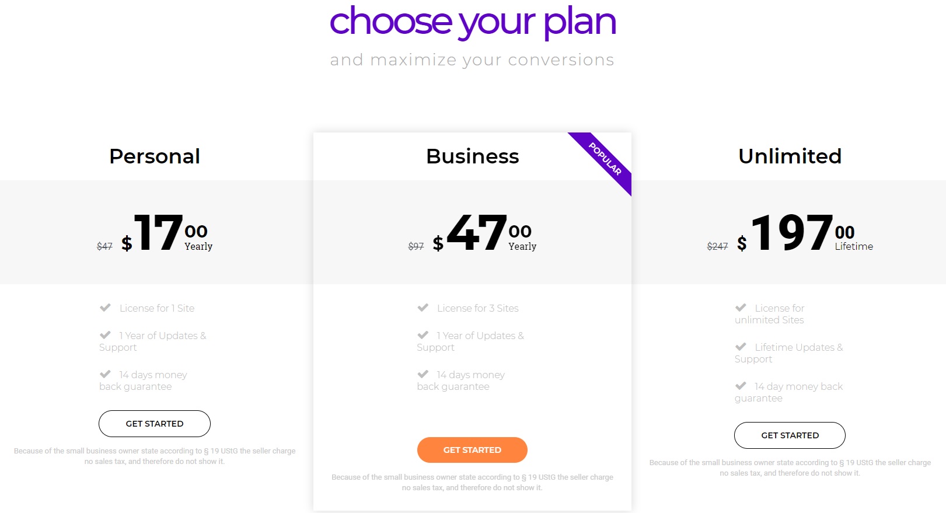The width and height of the screenshot is (946, 513).
Task: Click the Unlimited plan 14 day guarantee checkmark
Action: tap(741, 386)
